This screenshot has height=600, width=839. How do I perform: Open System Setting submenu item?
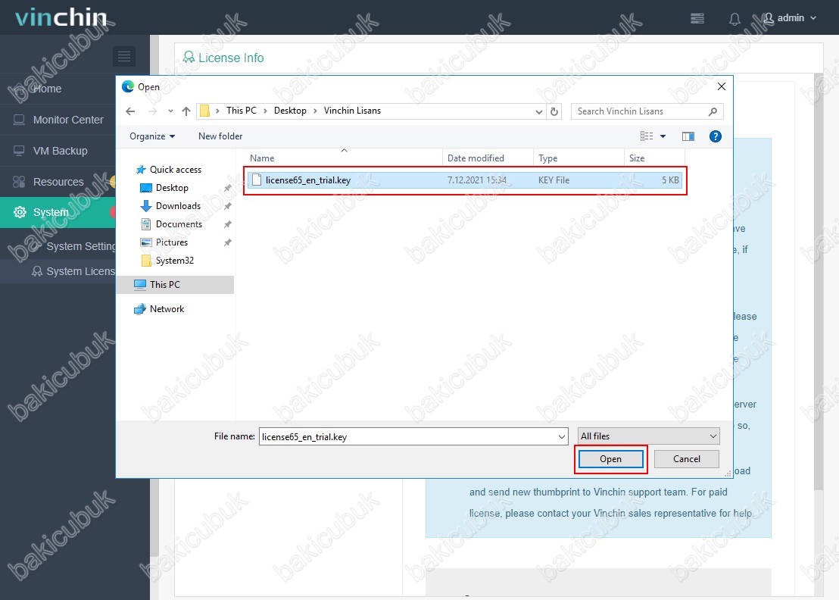(80, 246)
